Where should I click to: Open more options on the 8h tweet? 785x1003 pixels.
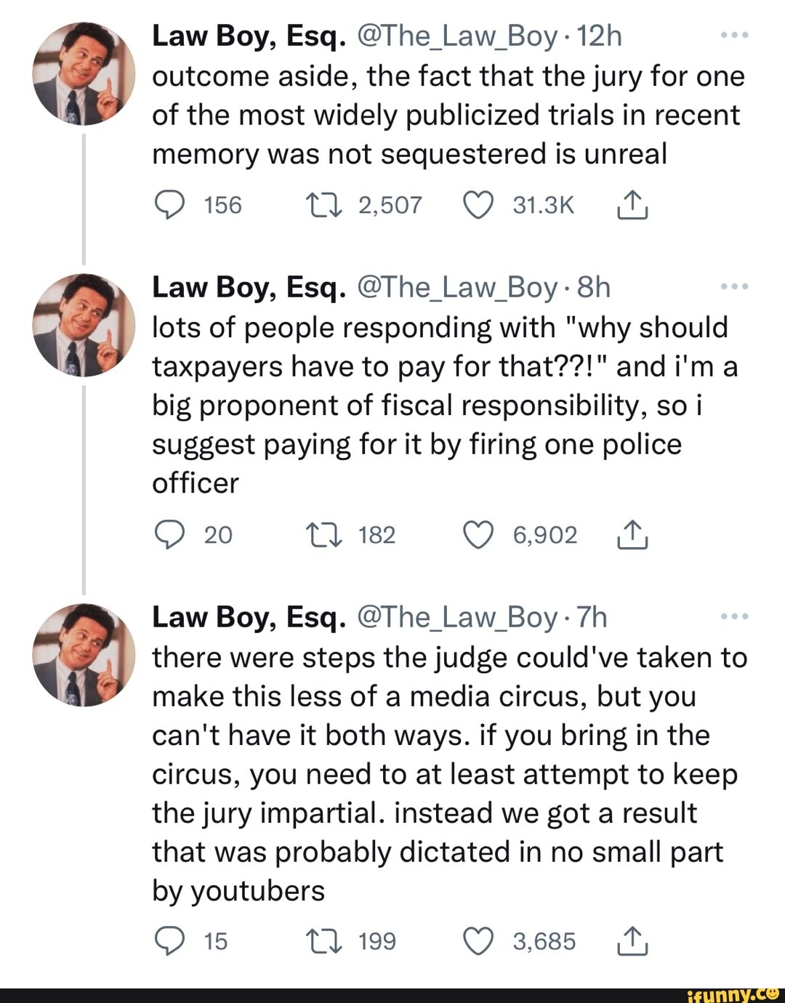(733, 287)
